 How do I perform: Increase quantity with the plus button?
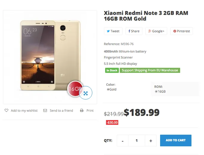pos(151,141)
